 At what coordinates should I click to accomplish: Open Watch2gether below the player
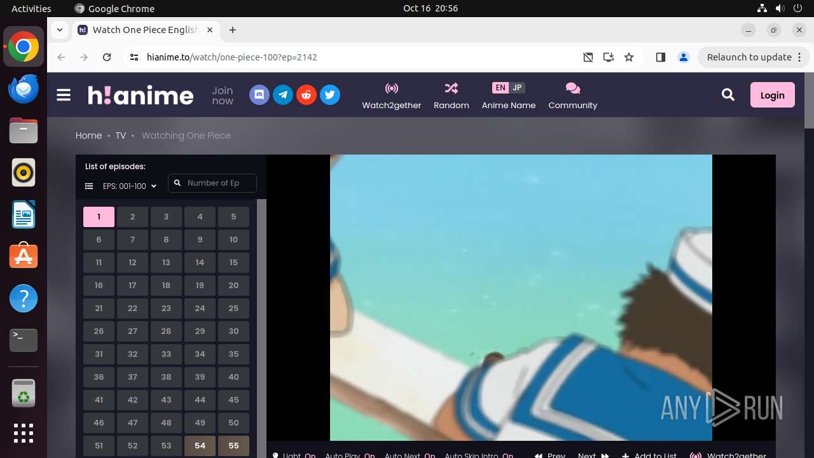729,455
